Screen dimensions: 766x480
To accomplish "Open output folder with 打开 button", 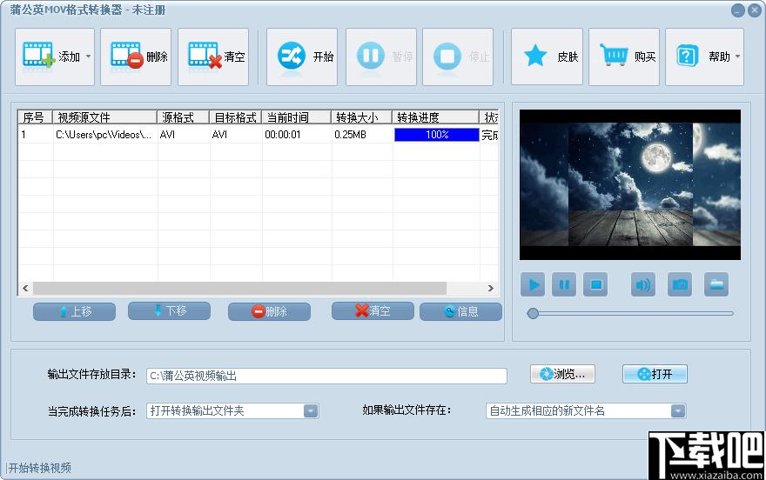I will (x=655, y=374).
